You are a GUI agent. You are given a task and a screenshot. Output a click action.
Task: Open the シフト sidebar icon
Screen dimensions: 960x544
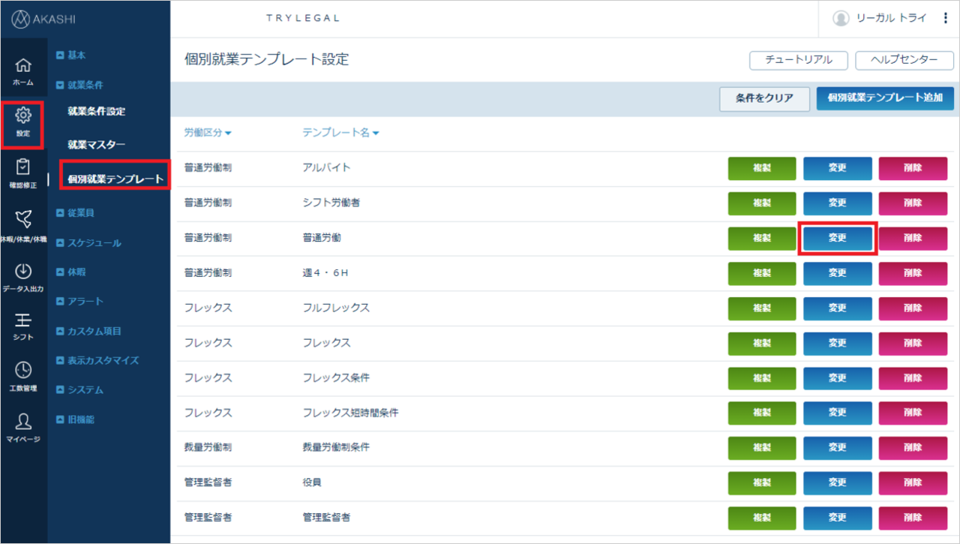pos(23,326)
